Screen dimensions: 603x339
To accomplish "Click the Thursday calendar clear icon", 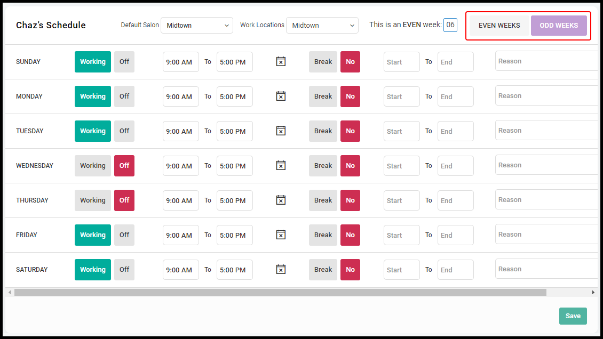I will click(x=281, y=200).
